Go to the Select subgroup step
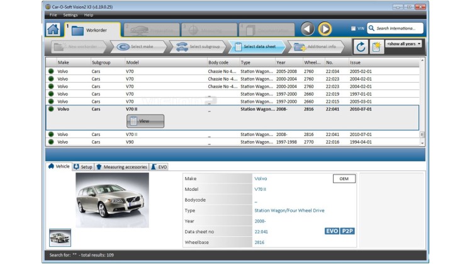Image resolution: width=472 pixels, height=264 pixels. click(x=198, y=47)
